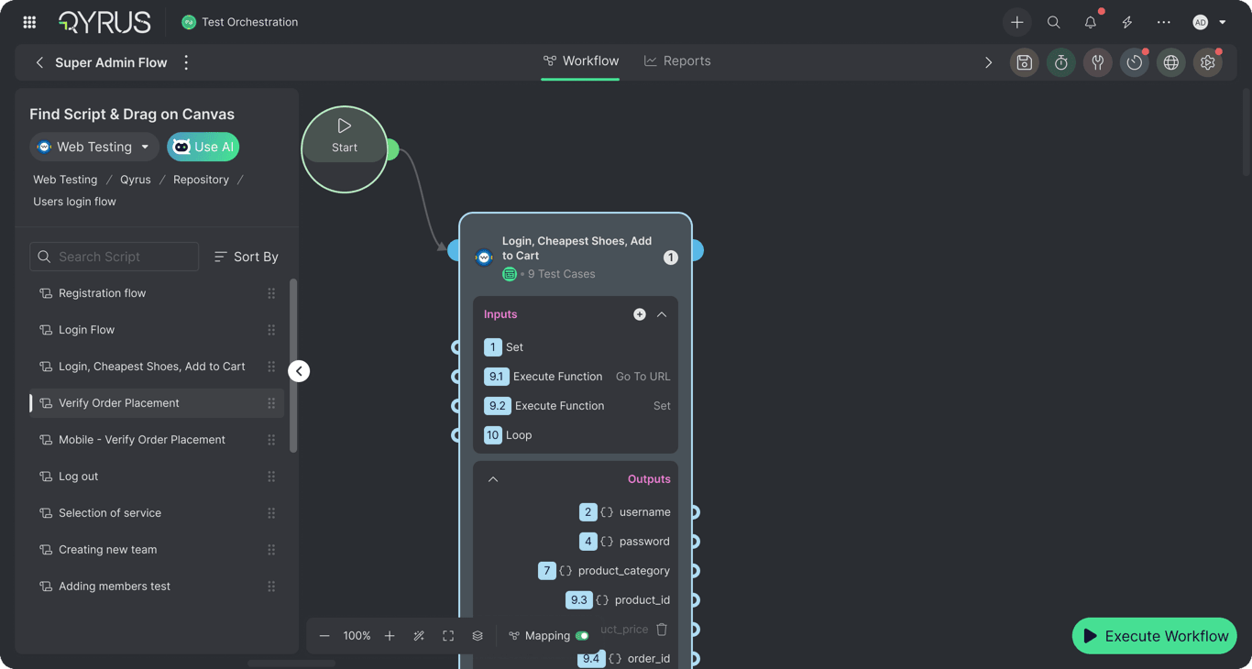Open Super Admin Flow options kebab menu
Screen dimensions: 1252x669
coord(186,62)
